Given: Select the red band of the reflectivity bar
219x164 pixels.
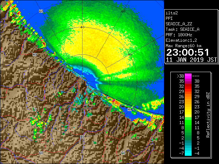Looking at the screenshot, I should coord(188,86).
